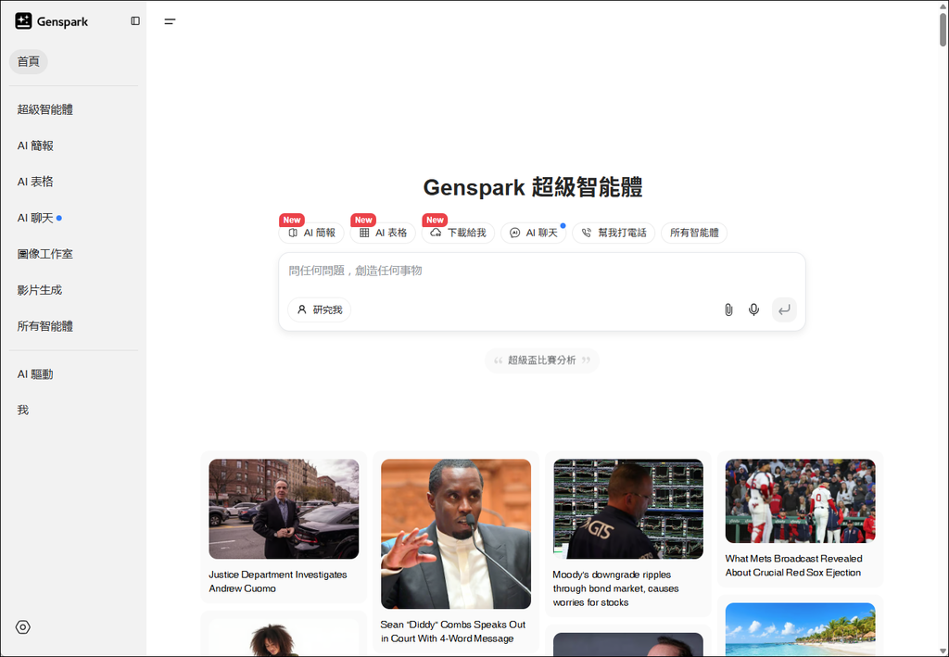Open the stock trader news image

tap(628, 509)
